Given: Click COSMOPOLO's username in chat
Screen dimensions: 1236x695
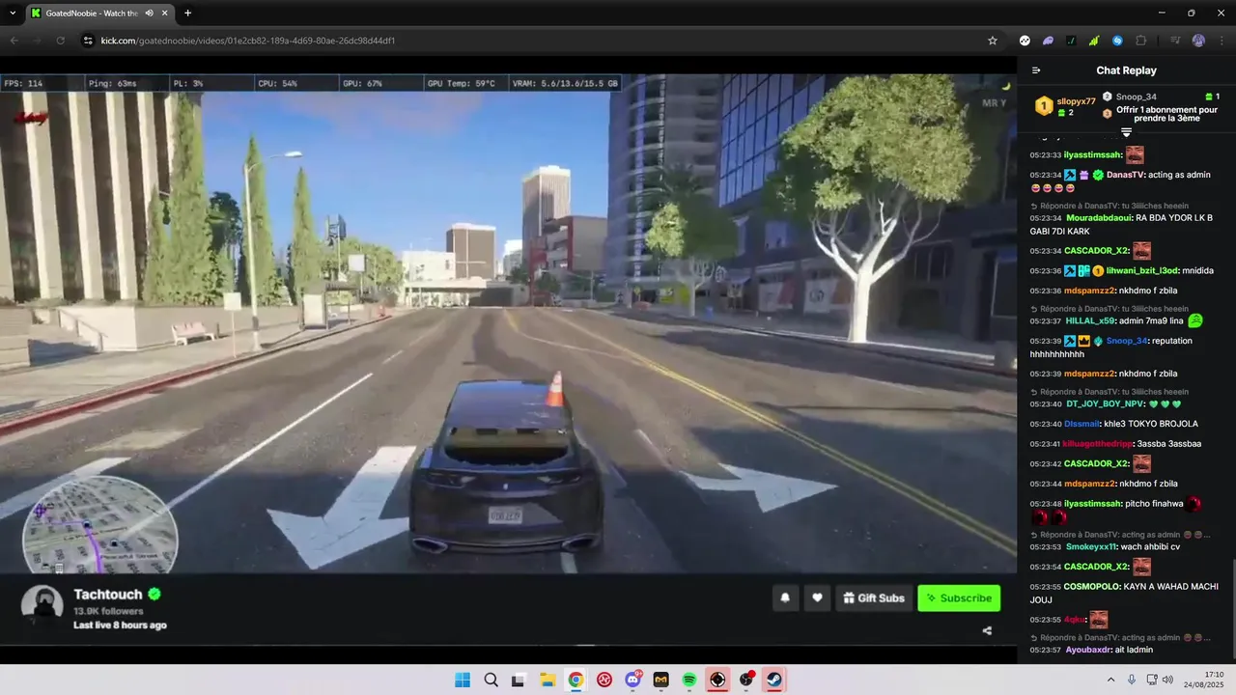Looking at the screenshot, I should 1092,586.
